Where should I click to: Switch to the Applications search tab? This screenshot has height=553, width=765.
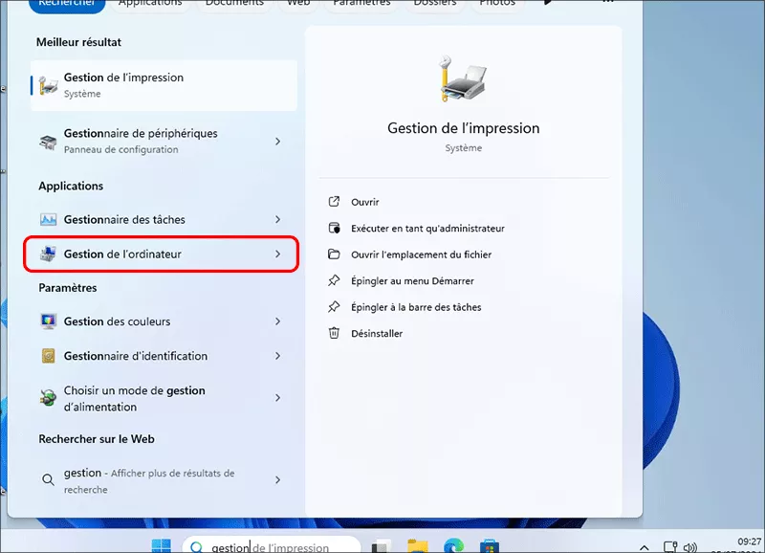pyautogui.click(x=150, y=3)
